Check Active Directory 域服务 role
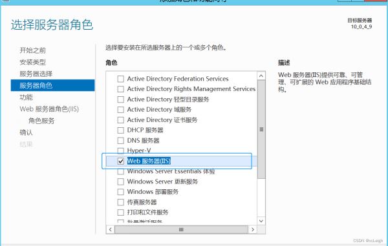 120,109
